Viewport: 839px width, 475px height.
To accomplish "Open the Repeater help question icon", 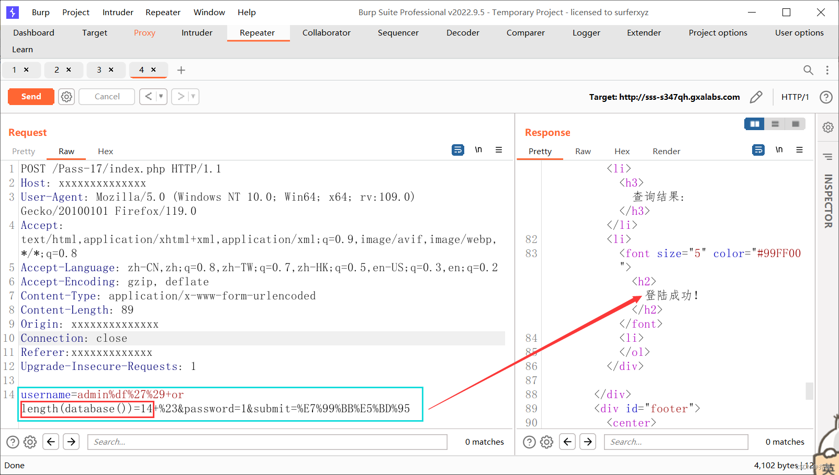I will coord(826,97).
